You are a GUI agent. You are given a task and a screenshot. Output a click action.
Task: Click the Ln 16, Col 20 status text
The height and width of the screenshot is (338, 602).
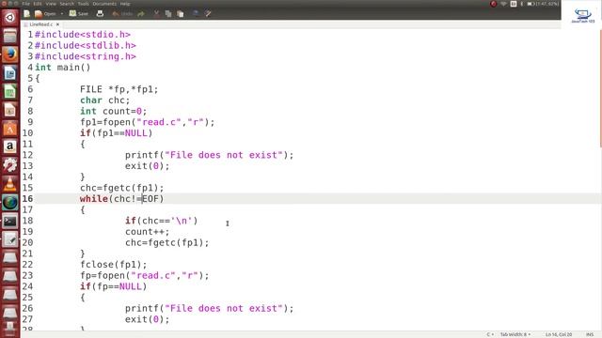click(559, 334)
